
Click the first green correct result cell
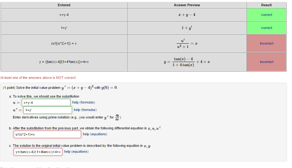point(266,15)
